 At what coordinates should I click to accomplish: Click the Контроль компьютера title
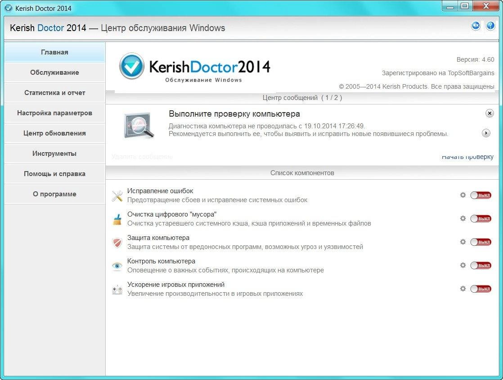(x=162, y=261)
